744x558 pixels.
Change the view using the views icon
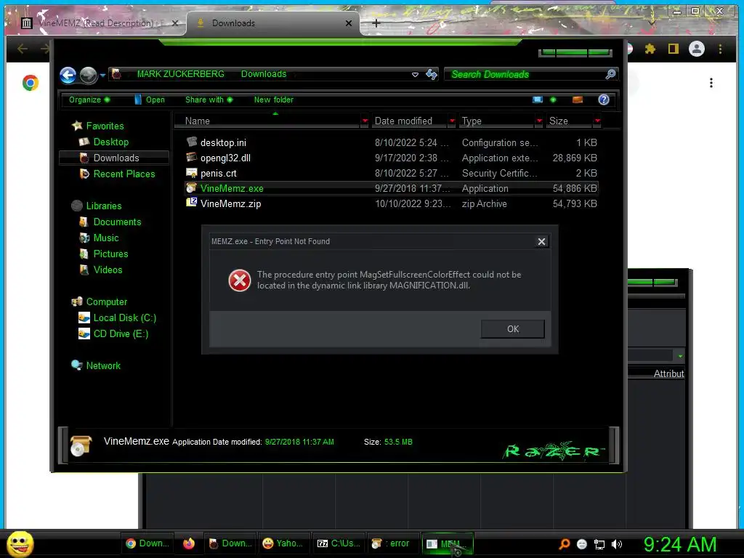(538, 100)
